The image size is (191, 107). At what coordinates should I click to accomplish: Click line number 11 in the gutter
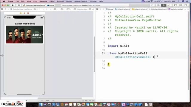[103, 53]
